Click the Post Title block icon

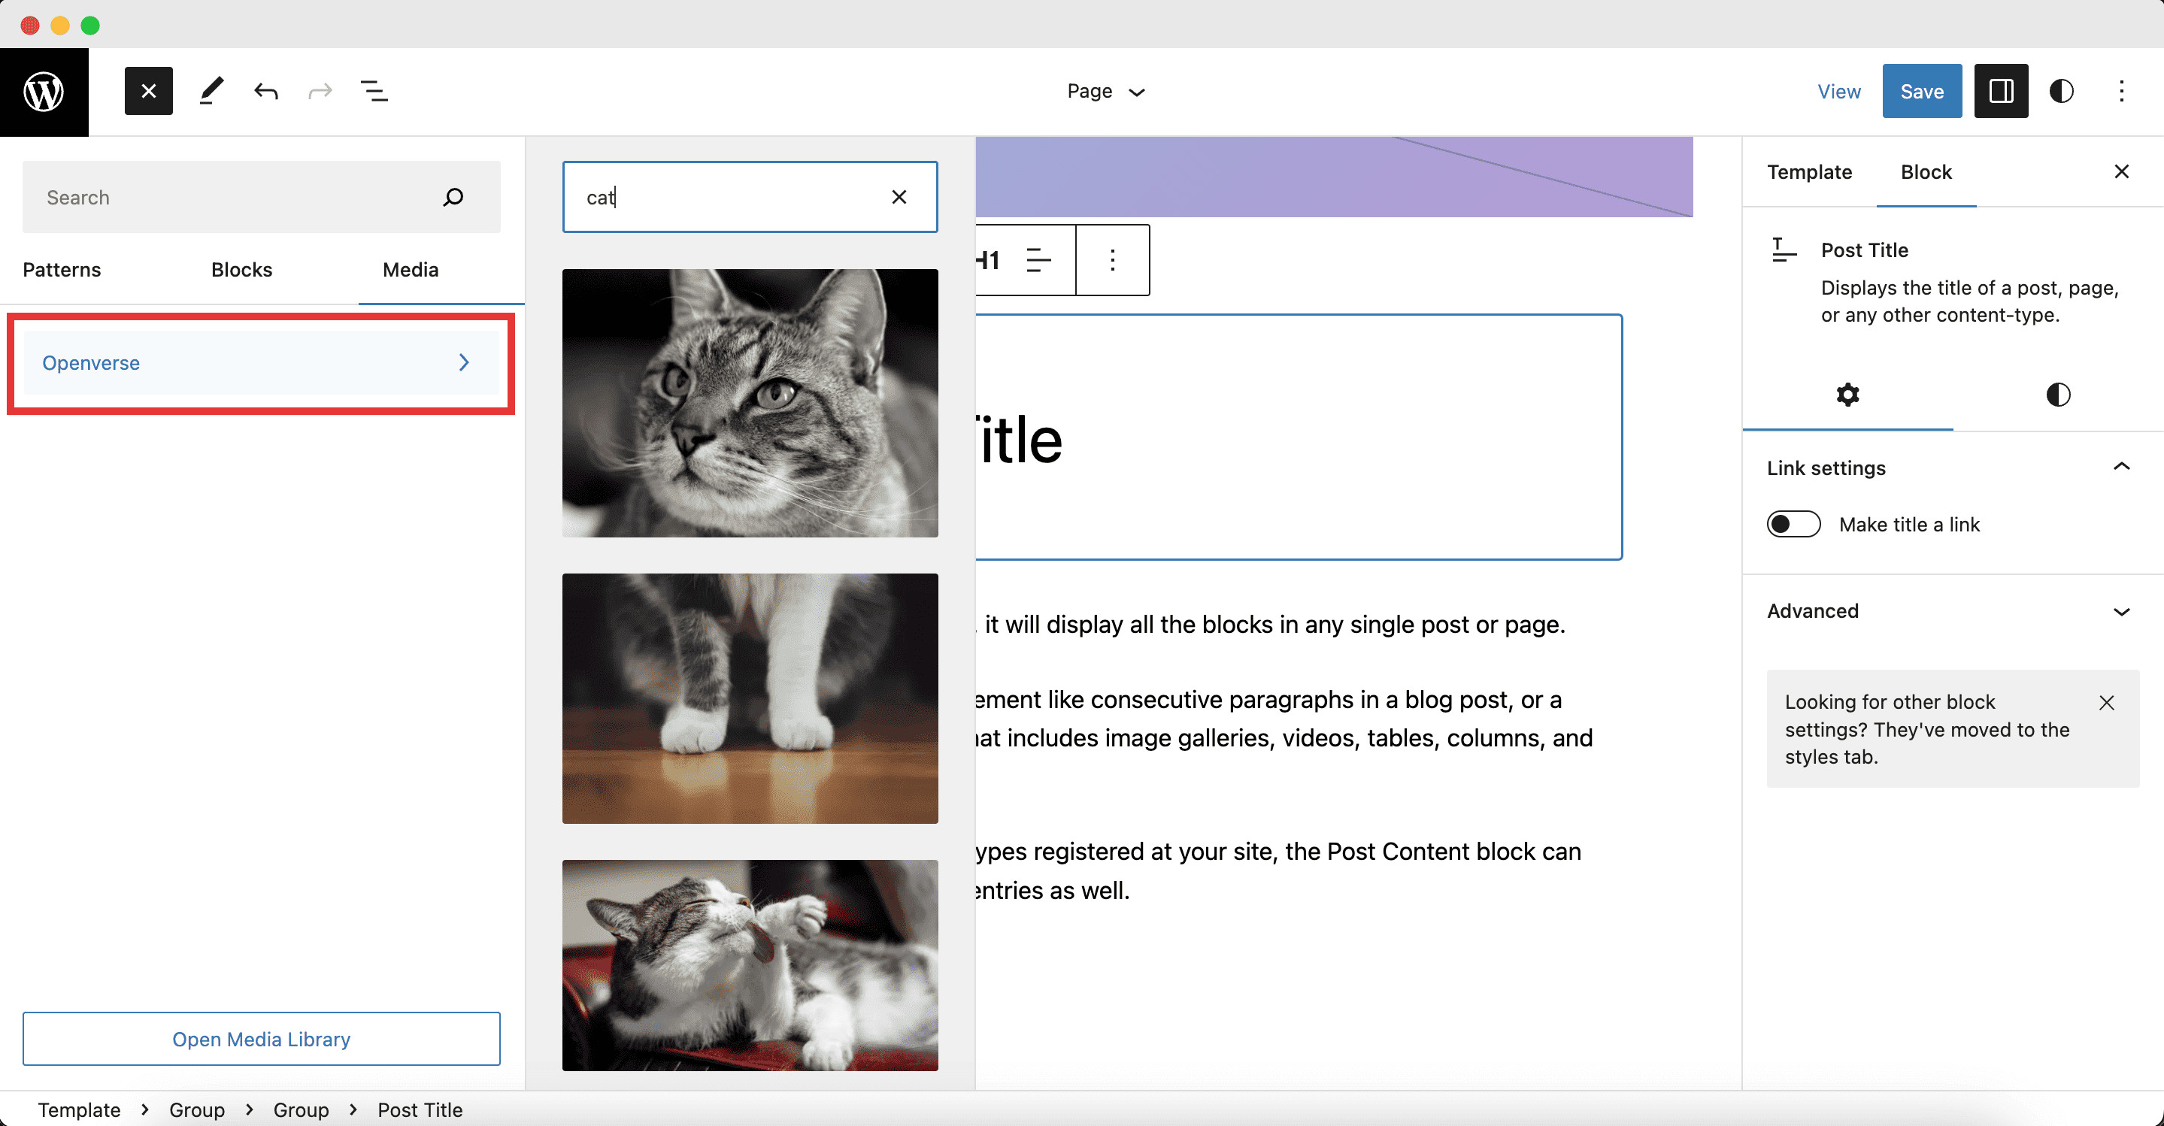tap(1783, 250)
